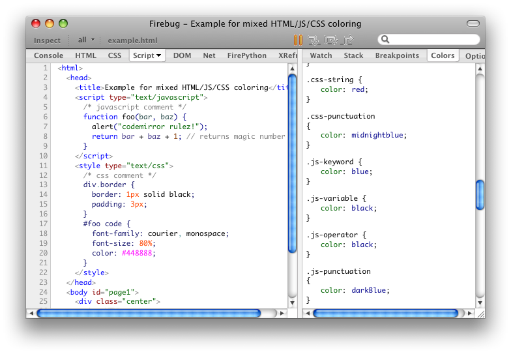Click the script pane scroll left arrow

click(x=31, y=313)
